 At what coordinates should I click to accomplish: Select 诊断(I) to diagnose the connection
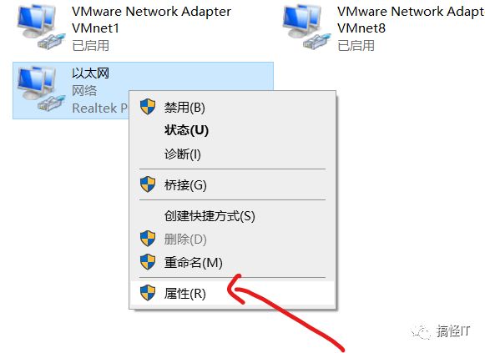point(232,154)
